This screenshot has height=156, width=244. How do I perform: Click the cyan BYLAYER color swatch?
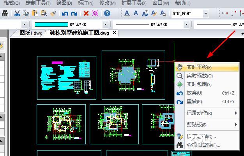[51, 25]
